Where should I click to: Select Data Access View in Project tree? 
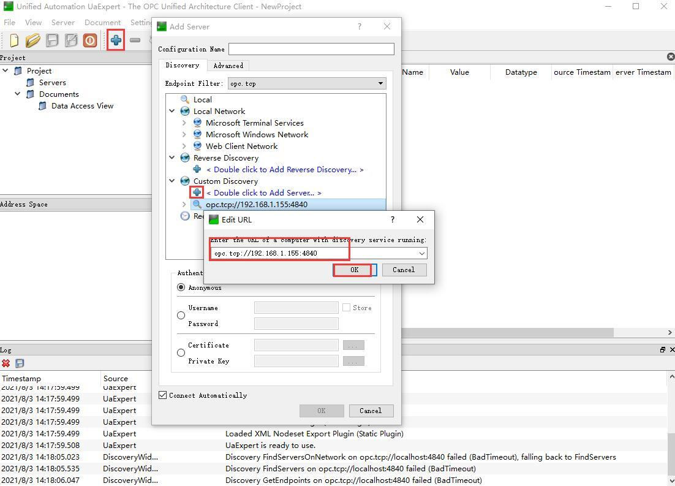pos(82,105)
